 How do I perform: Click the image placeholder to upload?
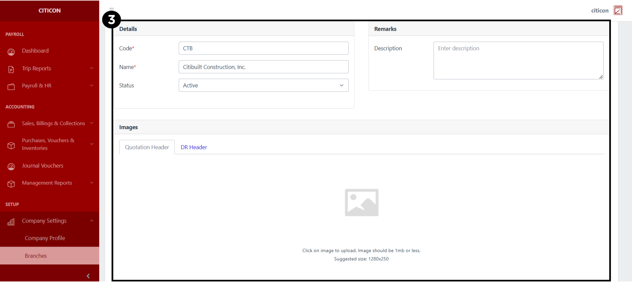point(361,203)
